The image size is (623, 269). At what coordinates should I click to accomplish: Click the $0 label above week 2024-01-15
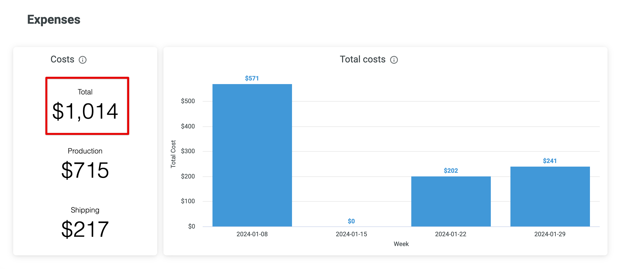click(x=351, y=221)
